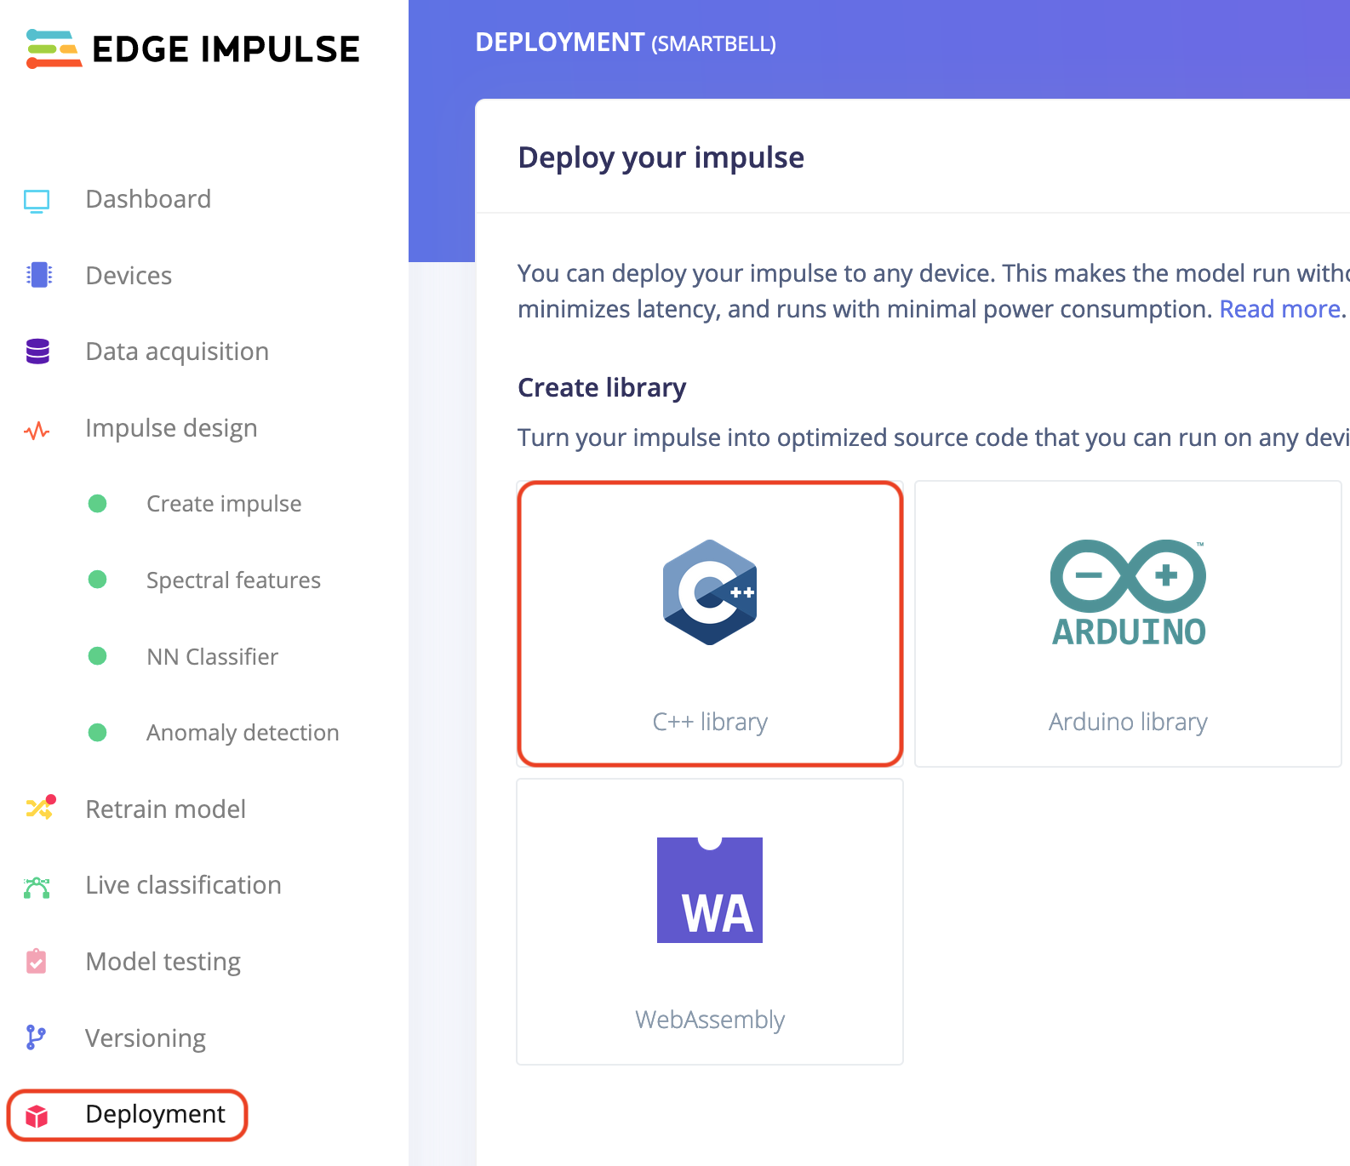Click the Live classification icon
Image resolution: width=1350 pixels, height=1166 pixels.
point(37,887)
